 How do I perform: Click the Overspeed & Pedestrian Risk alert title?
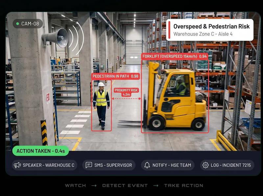tap(211, 27)
